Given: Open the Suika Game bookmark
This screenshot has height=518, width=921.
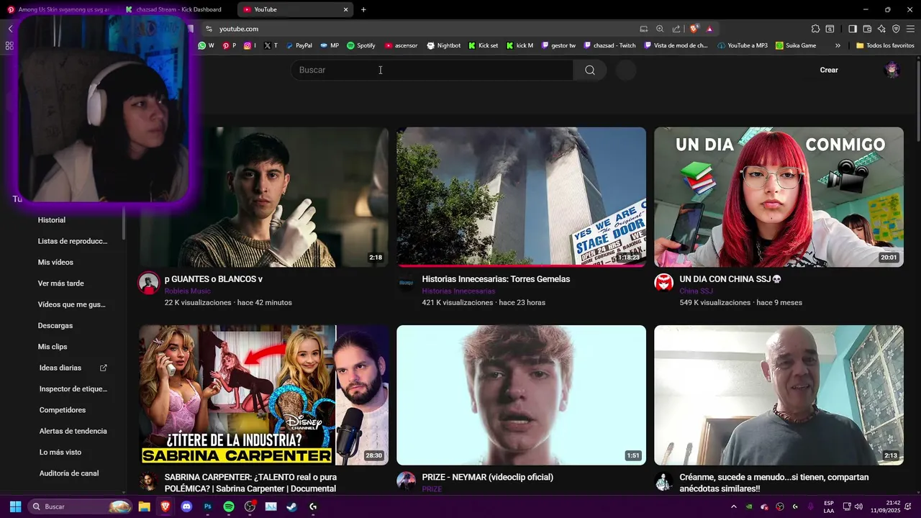Looking at the screenshot, I should click(796, 45).
